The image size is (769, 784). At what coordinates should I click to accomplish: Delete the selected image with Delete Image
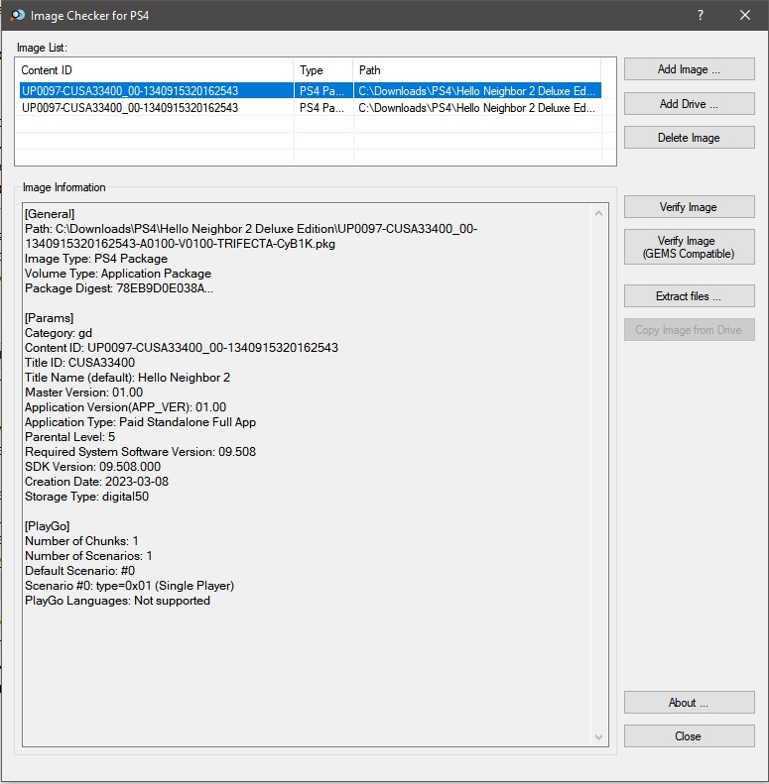pyautogui.click(x=689, y=138)
